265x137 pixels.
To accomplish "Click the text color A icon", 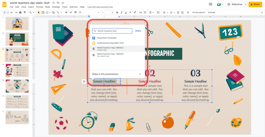I will pos(130,12).
